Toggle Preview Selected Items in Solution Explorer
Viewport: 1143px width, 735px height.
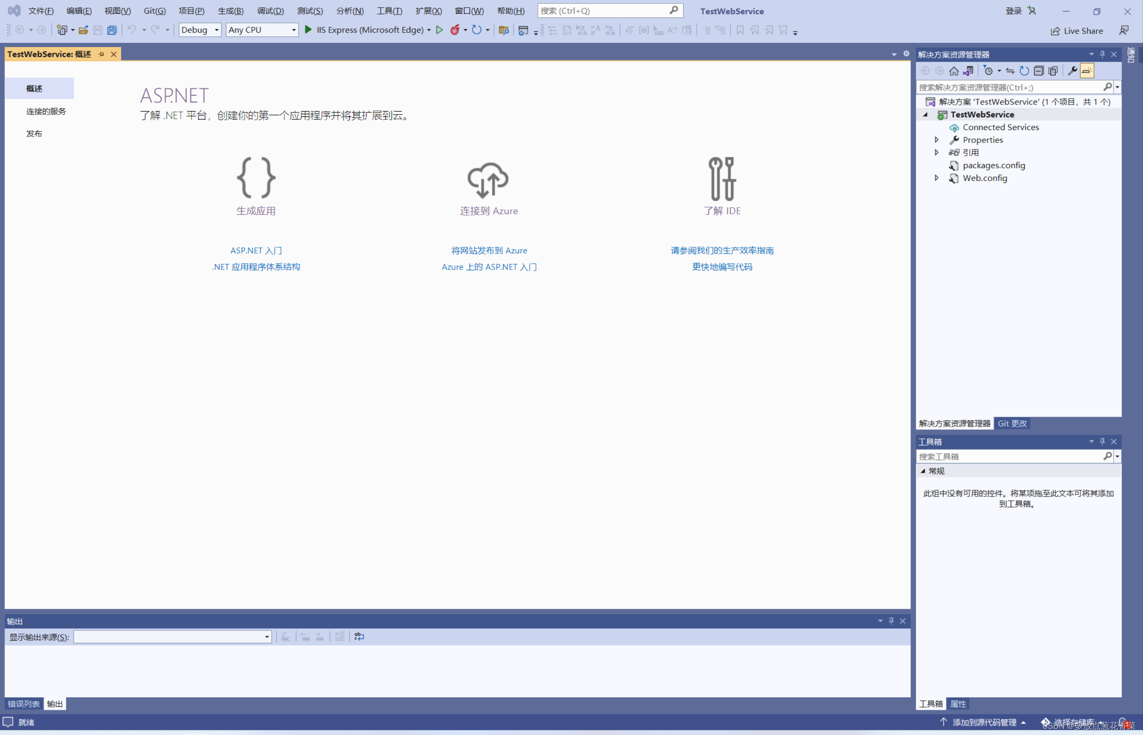click(1087, 71)
